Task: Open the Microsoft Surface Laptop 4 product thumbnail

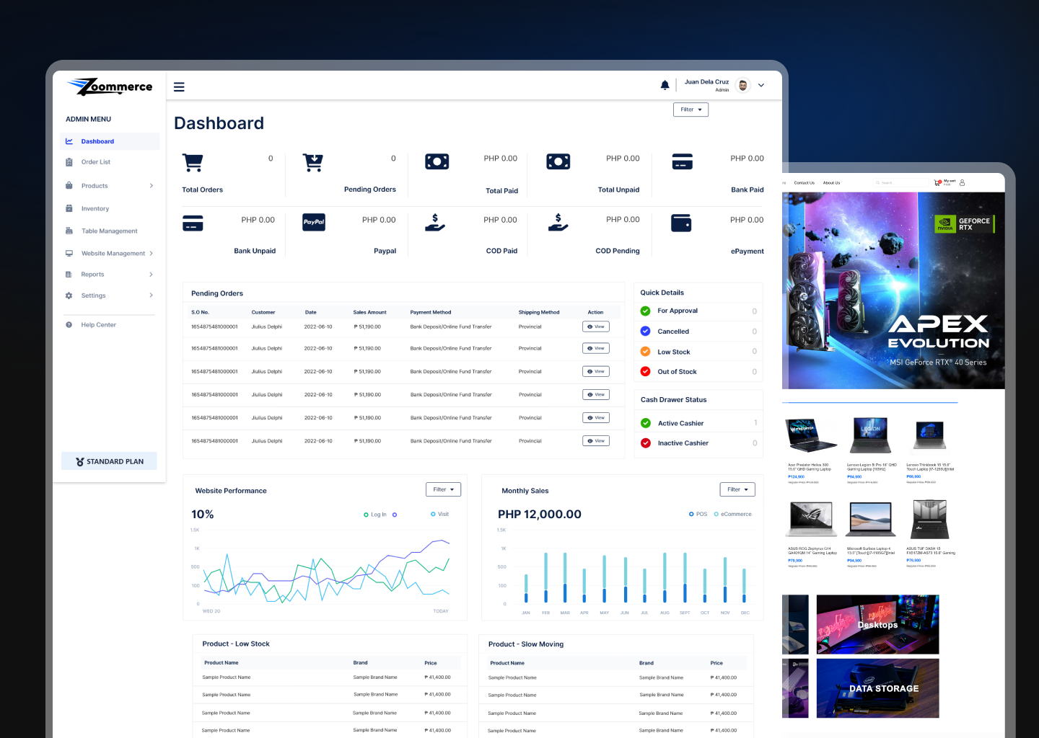Action: click(872, 519)
